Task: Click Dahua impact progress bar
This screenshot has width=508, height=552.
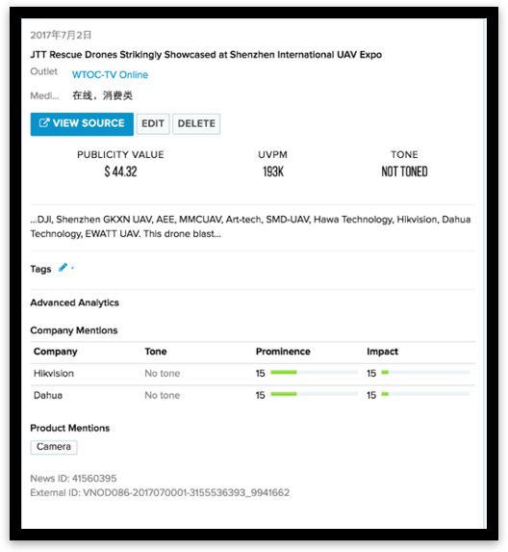Action: point(425,394)
